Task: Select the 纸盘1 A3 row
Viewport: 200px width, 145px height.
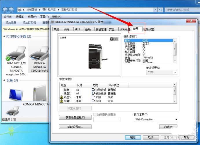Action: coord(116,90)
